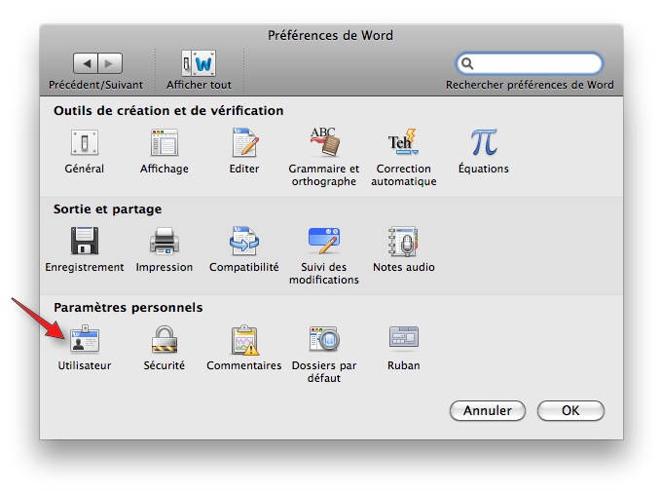This screenshot has height=493, width=661.
Task: Open the Équations pi icon
Action: pos(484,142)
